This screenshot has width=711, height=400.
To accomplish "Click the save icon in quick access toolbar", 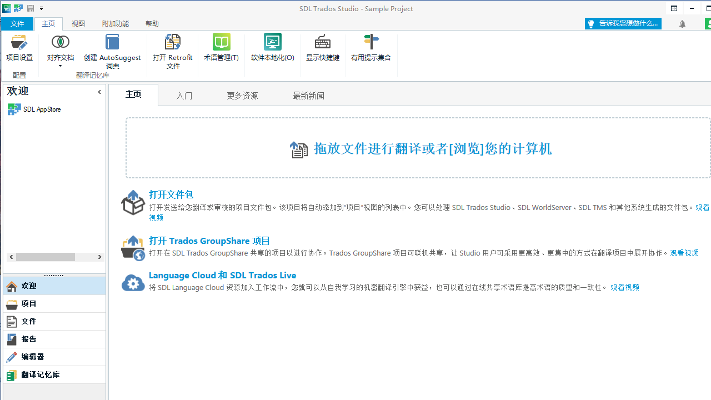I will point(31,8).
